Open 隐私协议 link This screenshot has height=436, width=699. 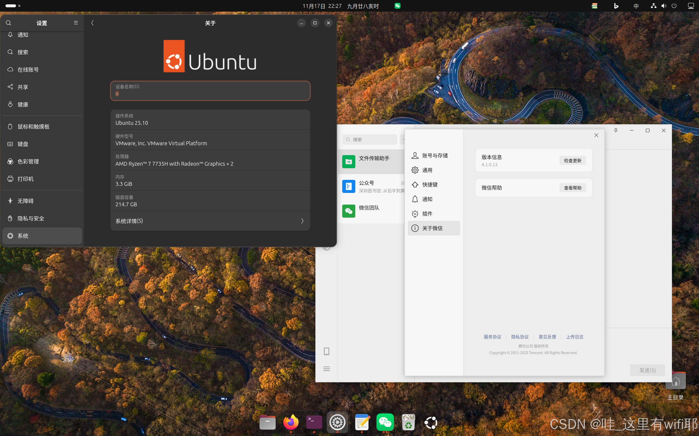click(x=520, y=337)
